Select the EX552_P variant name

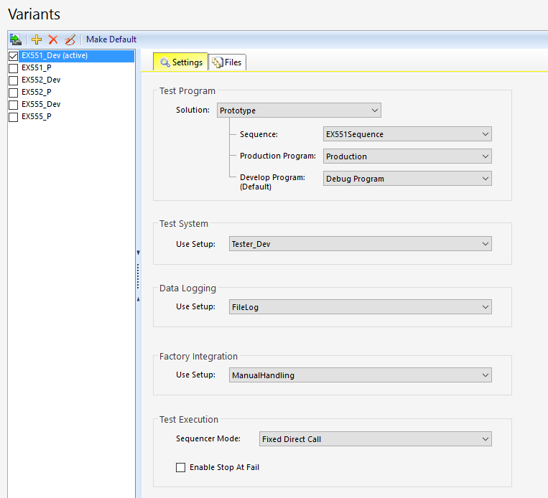coord(37,92)
